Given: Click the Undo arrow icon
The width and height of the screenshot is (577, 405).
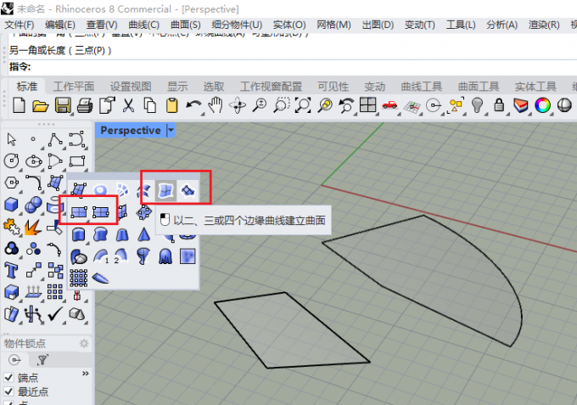Looking at the screenshot, I should [x=193, y=105].
